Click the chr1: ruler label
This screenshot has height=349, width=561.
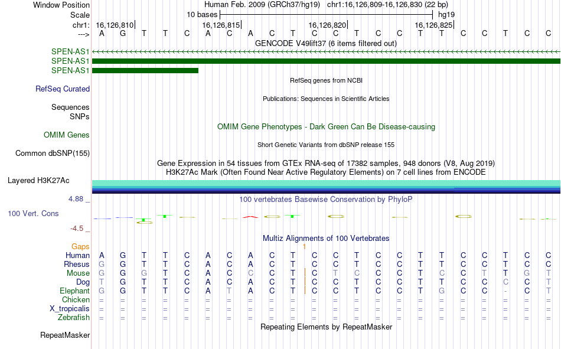click(81, 25)
